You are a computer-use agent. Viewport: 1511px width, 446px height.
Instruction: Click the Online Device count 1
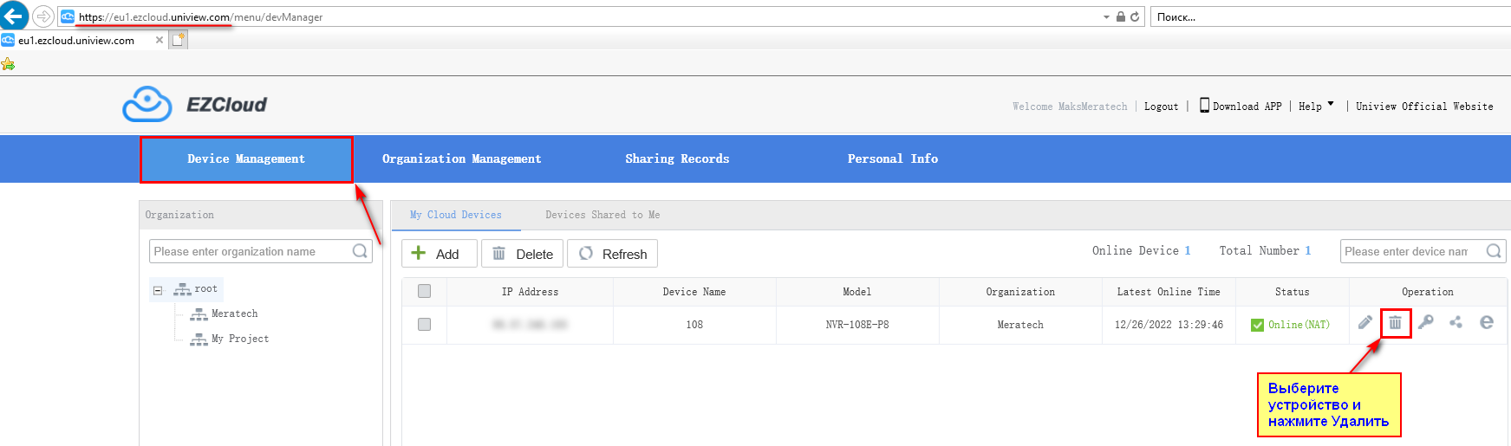[x=1188, y=250]
